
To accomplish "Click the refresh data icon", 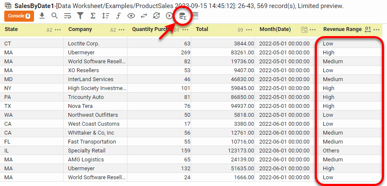I will point(157,16).
